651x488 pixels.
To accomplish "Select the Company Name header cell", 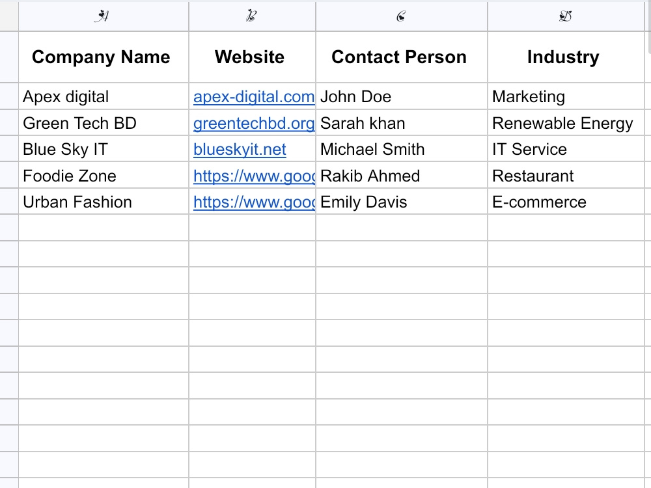I will coord(104,57).
